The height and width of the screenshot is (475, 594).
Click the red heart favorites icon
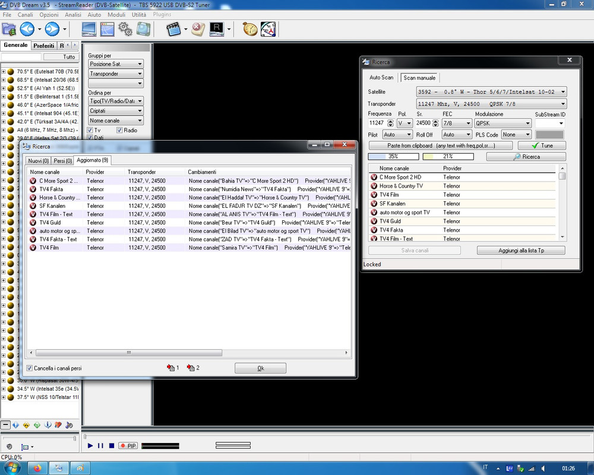pyautogui.click(x=58, y=425)
